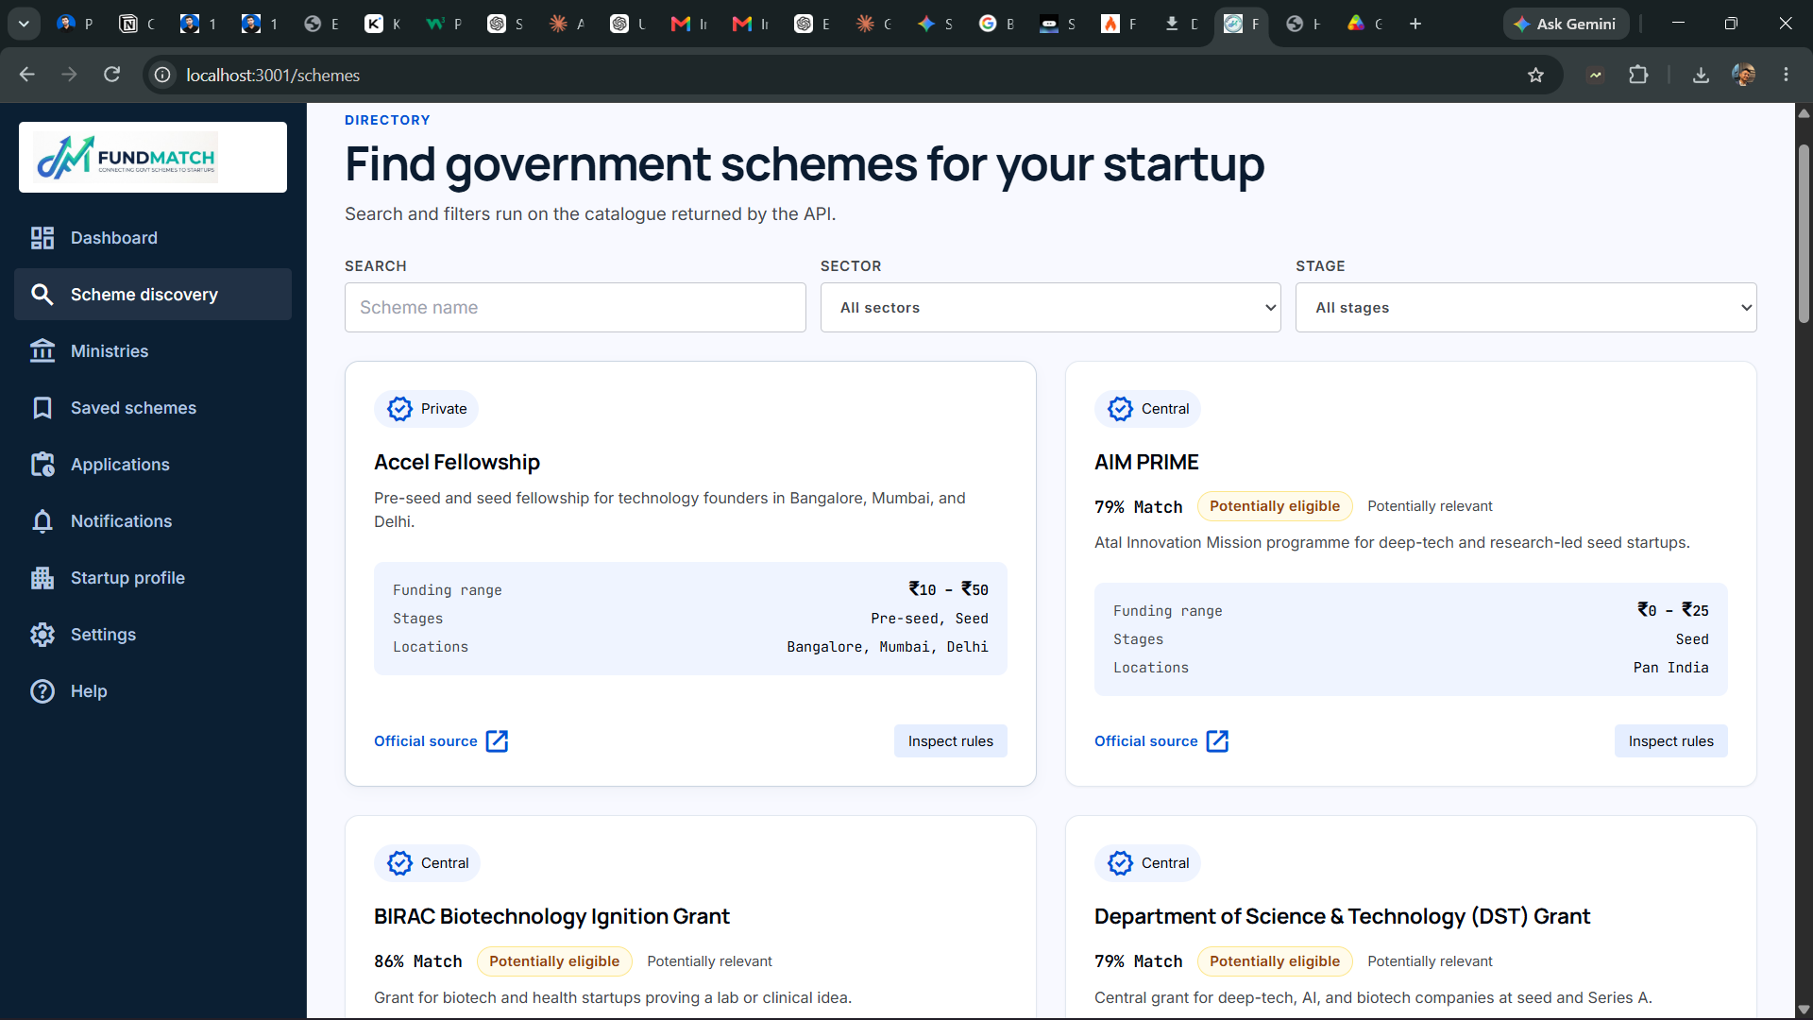Click the Notifications bell icon

pos(42,521)
